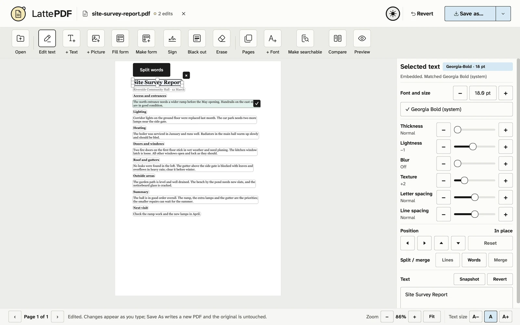Confirm the paragraph edit with the checkmark
This screenshot has height=325, width=520.
(257, 103)
